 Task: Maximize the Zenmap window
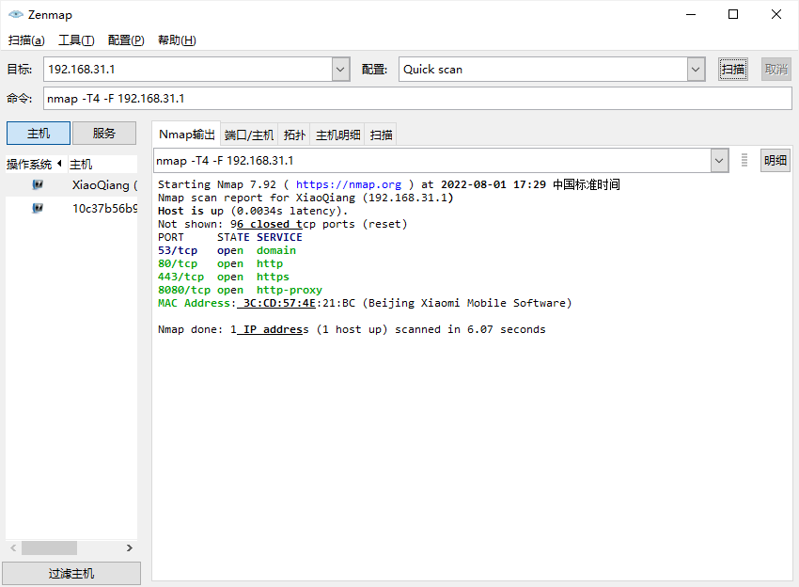pos(733,14)
